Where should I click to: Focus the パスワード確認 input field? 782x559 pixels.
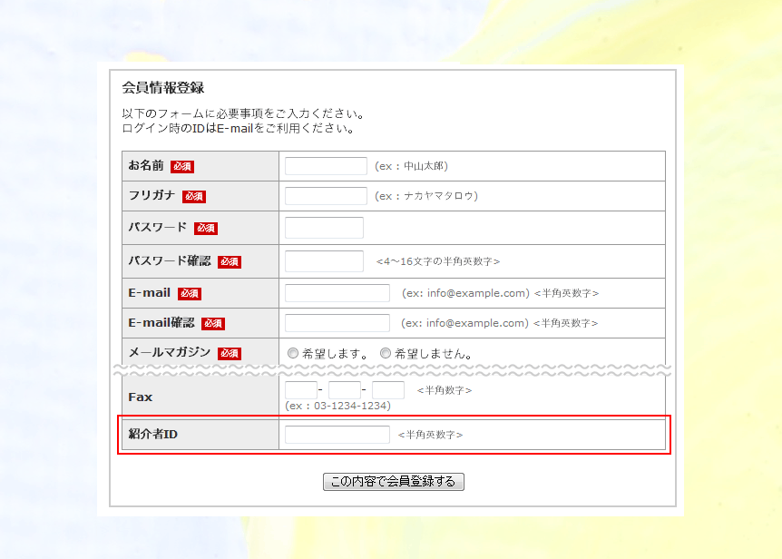(x=324, y=261)
